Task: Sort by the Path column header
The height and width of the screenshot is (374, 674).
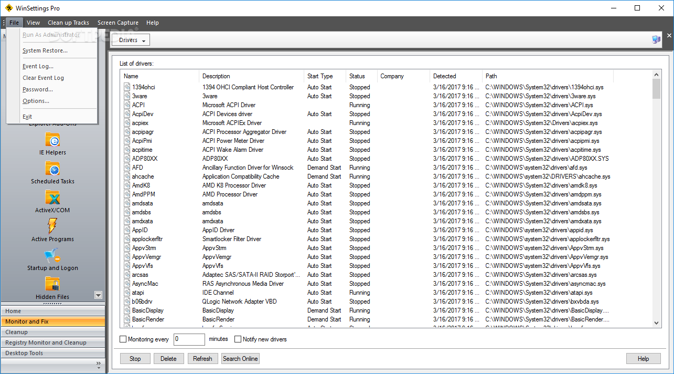Action: [548, 76]
